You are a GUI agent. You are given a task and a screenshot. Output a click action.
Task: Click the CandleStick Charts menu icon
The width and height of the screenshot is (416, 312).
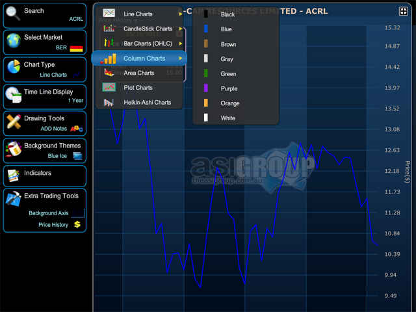pos(109,28)
